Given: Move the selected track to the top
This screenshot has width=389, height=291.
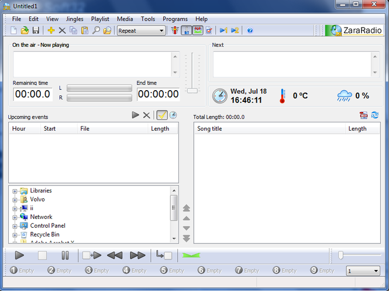Looking at the screenshot, I should point(187,208).
